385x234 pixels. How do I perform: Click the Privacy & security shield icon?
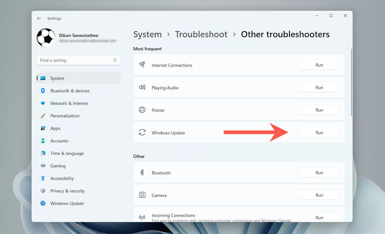[43, 190]
